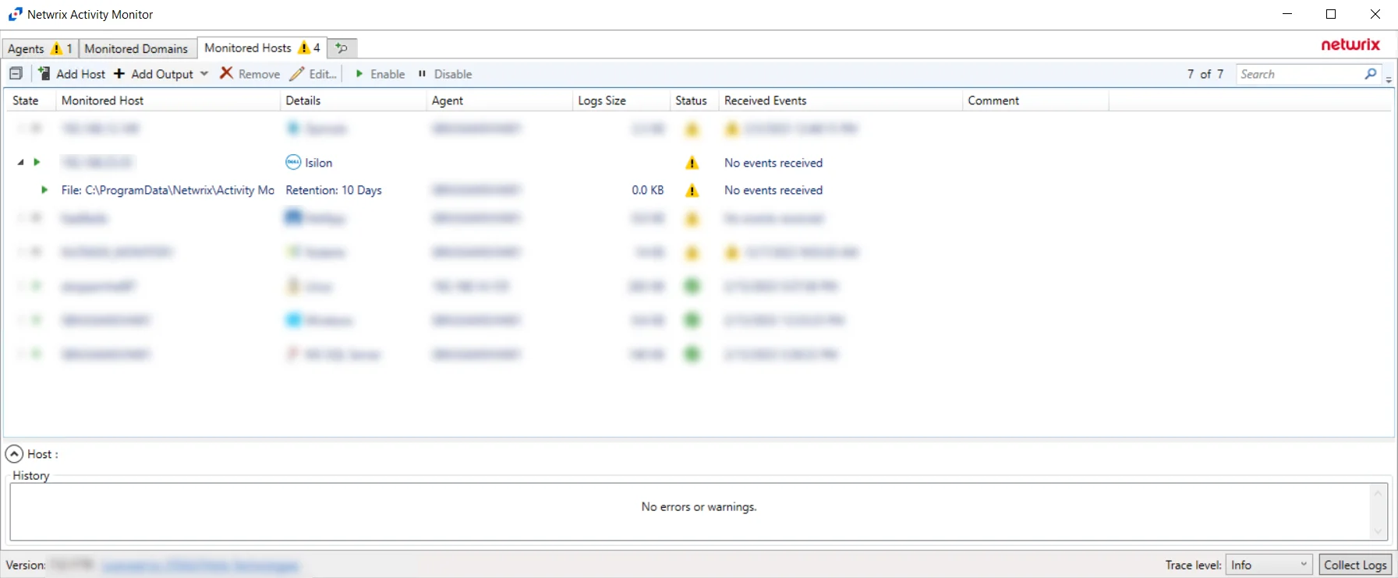Click the 0.0 KB logs size cell

(x=648, y=190)
